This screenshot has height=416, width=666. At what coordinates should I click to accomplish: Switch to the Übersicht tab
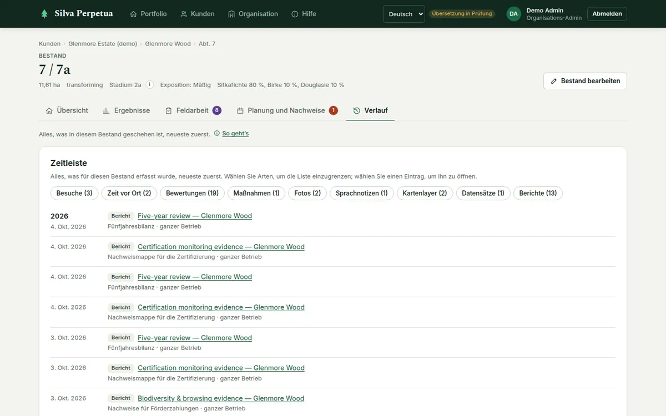pyautogui.click(x=67, y=110)
